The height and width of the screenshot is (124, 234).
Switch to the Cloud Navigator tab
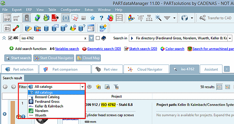[146, 69]
